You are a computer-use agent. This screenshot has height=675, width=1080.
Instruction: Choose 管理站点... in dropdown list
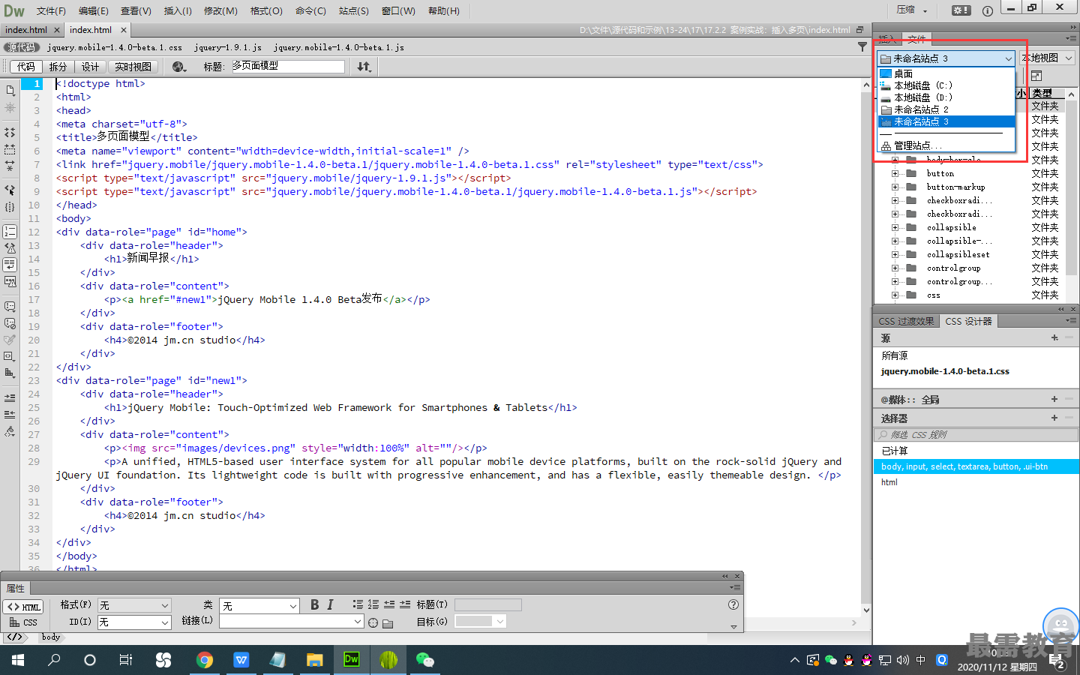[x=946, y=145]
